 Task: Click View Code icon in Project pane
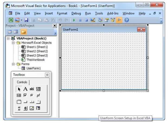pyautogui.click(x=10, y=32)
